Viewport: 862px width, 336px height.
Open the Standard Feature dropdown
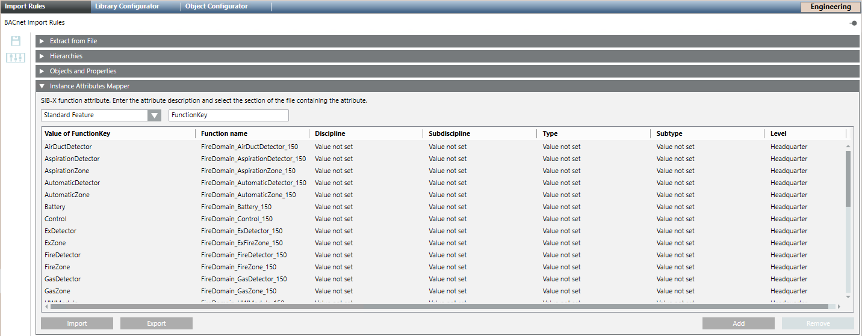pos(154,115)
